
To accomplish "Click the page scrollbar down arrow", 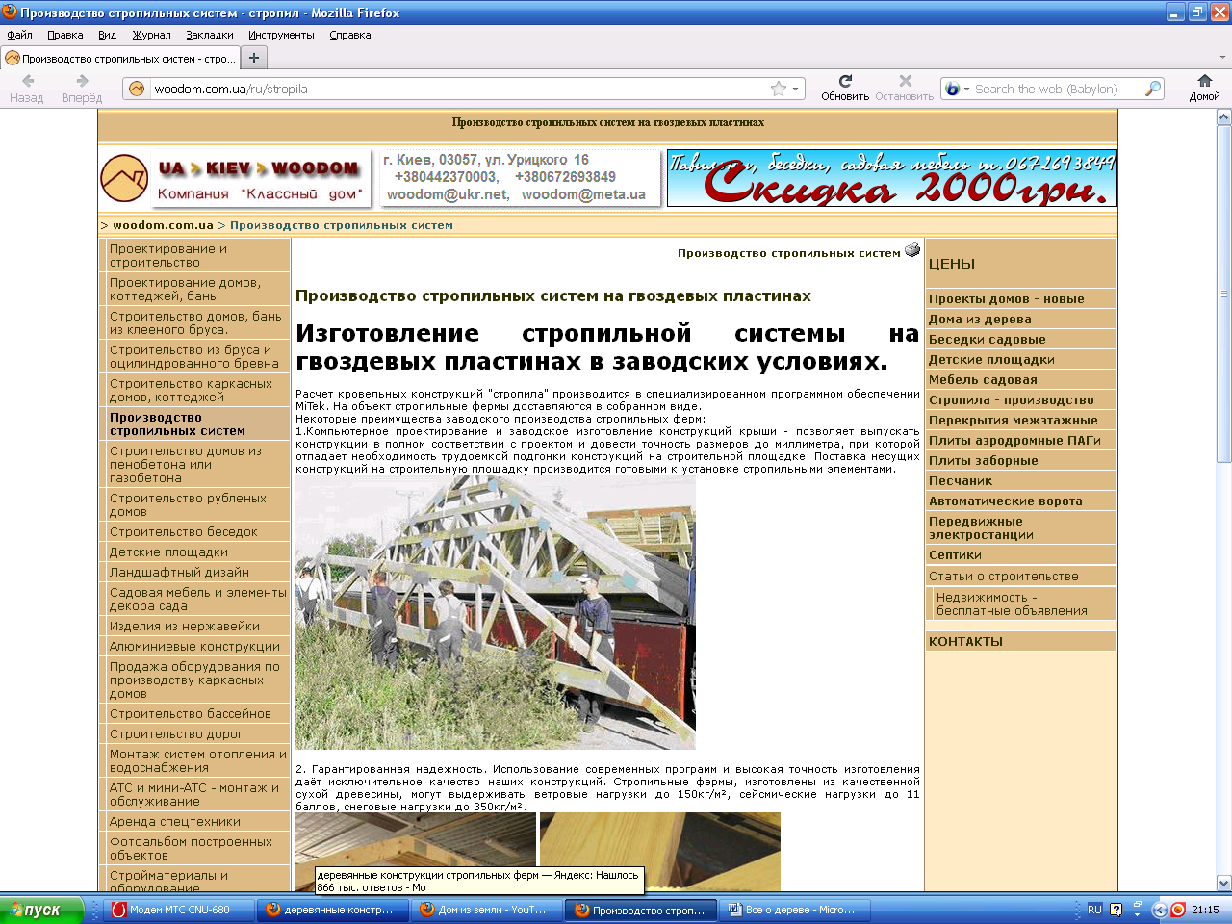I will tap(1224, 883).
